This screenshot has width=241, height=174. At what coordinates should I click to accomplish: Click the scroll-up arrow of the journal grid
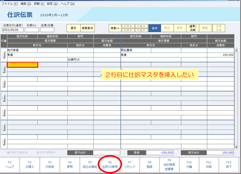click(x=236, y=50)
